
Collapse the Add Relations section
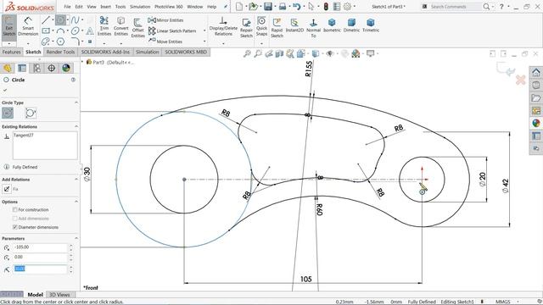tap(76, 180)
